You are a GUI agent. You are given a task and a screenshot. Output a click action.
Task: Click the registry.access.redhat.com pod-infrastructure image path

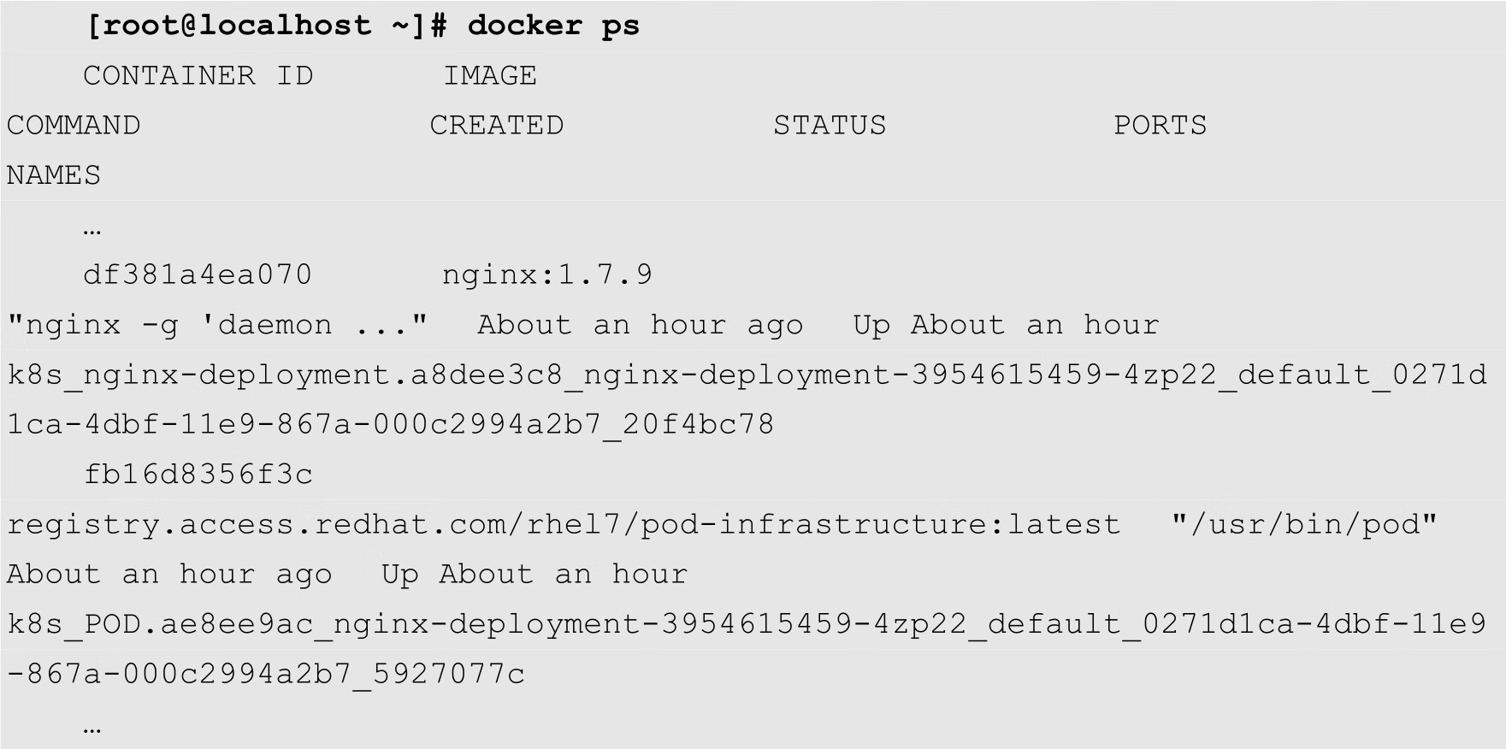(564, 524)
